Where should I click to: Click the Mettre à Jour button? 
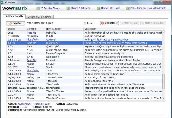click(x=130, y=23)
